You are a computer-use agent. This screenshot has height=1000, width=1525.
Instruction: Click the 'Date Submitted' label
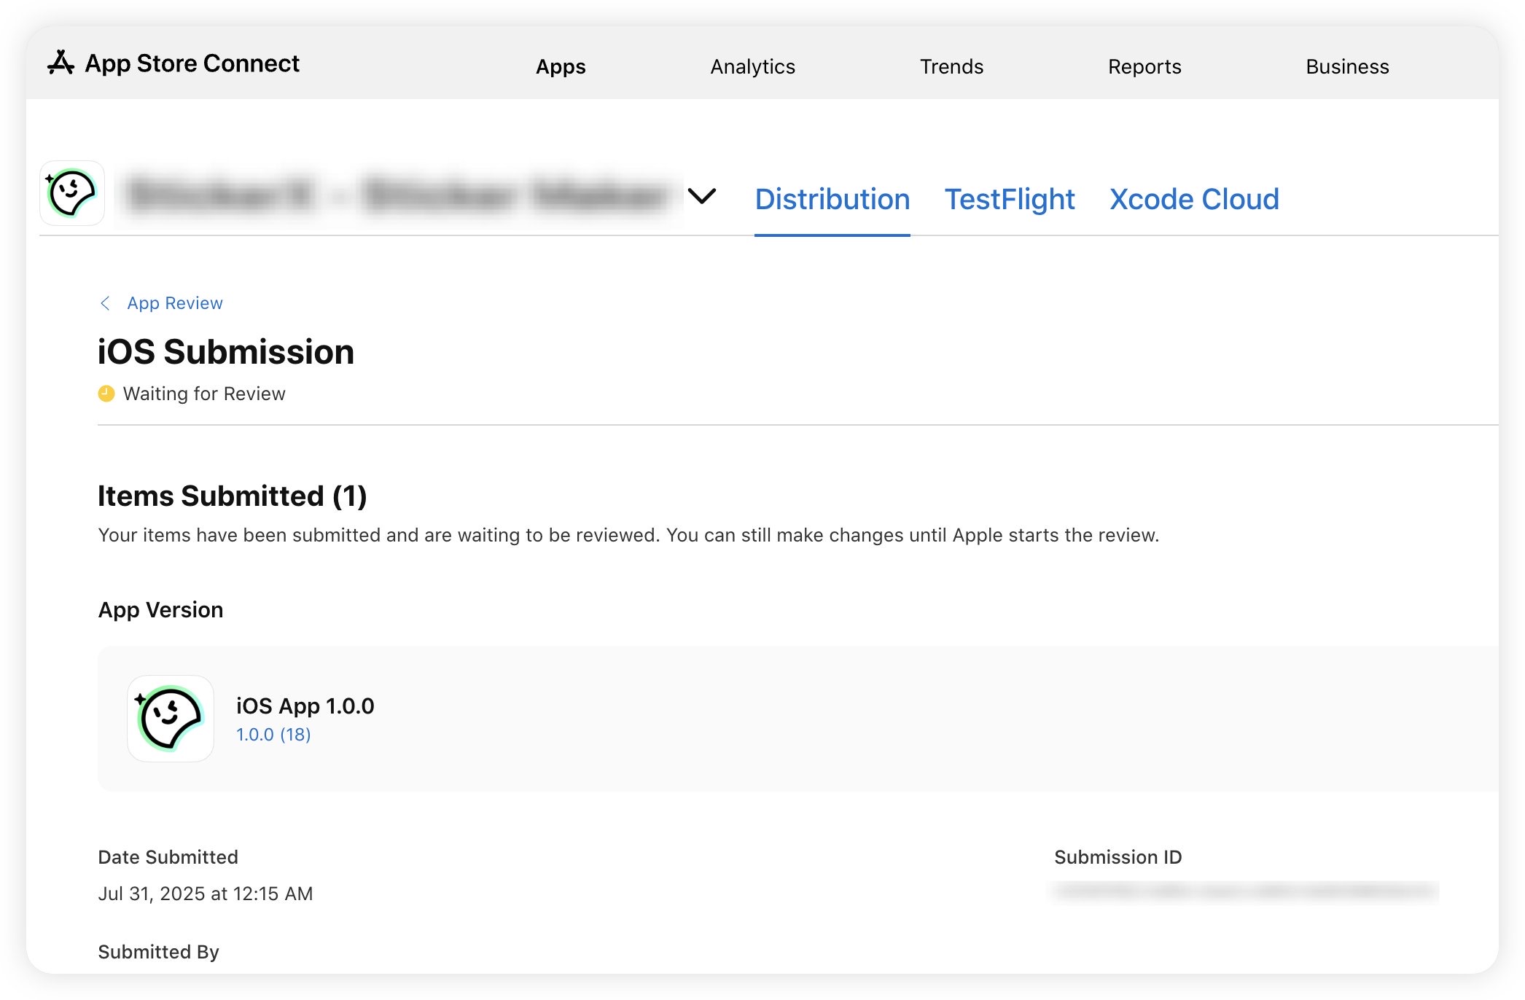pyautogui.click(x=168, y=857)
